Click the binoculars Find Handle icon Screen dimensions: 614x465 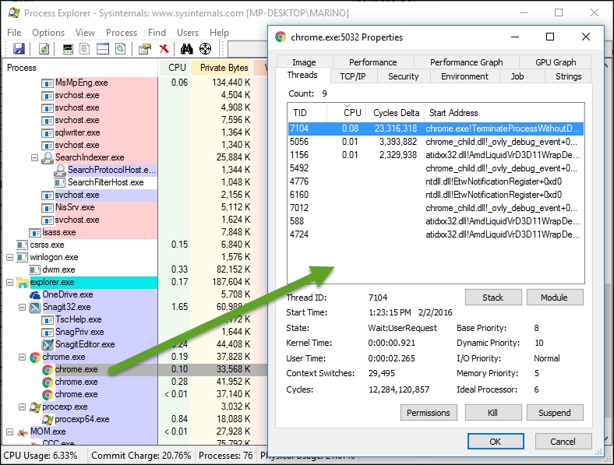[x=186, y=48]
